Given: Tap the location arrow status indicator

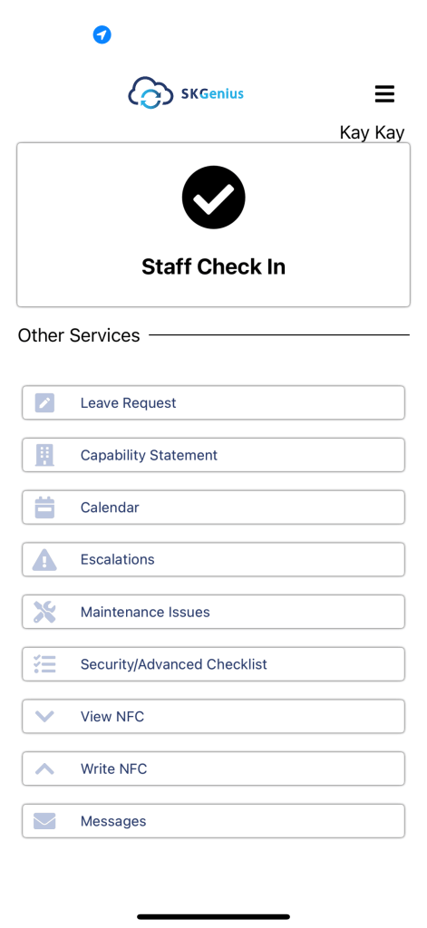Looking at the screenshot, I should (102, 35).
